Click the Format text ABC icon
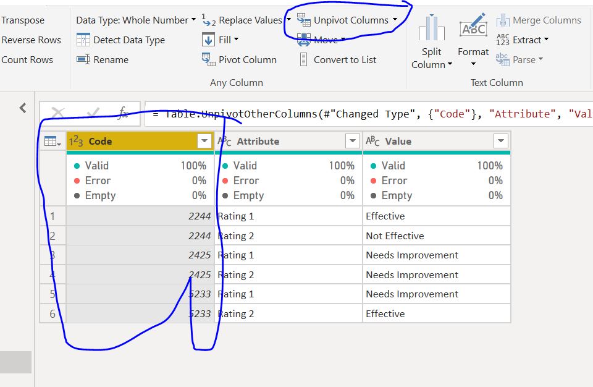593x387 pixels. (473, 26)
